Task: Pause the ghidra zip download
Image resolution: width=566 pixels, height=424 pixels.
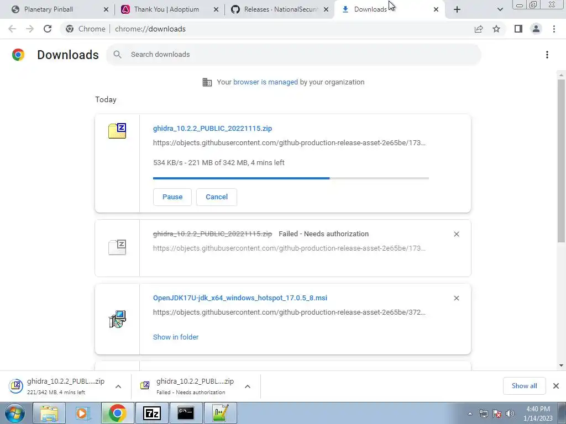Action: (172, 197)
